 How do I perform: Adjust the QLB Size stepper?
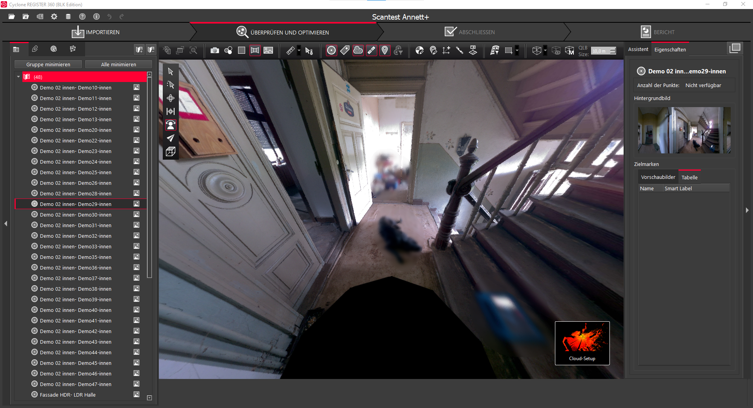613,51
